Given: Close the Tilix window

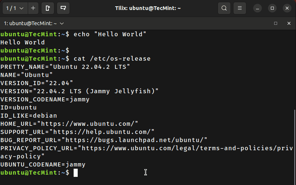Looking at the screenshot, I should coord(287,8).
